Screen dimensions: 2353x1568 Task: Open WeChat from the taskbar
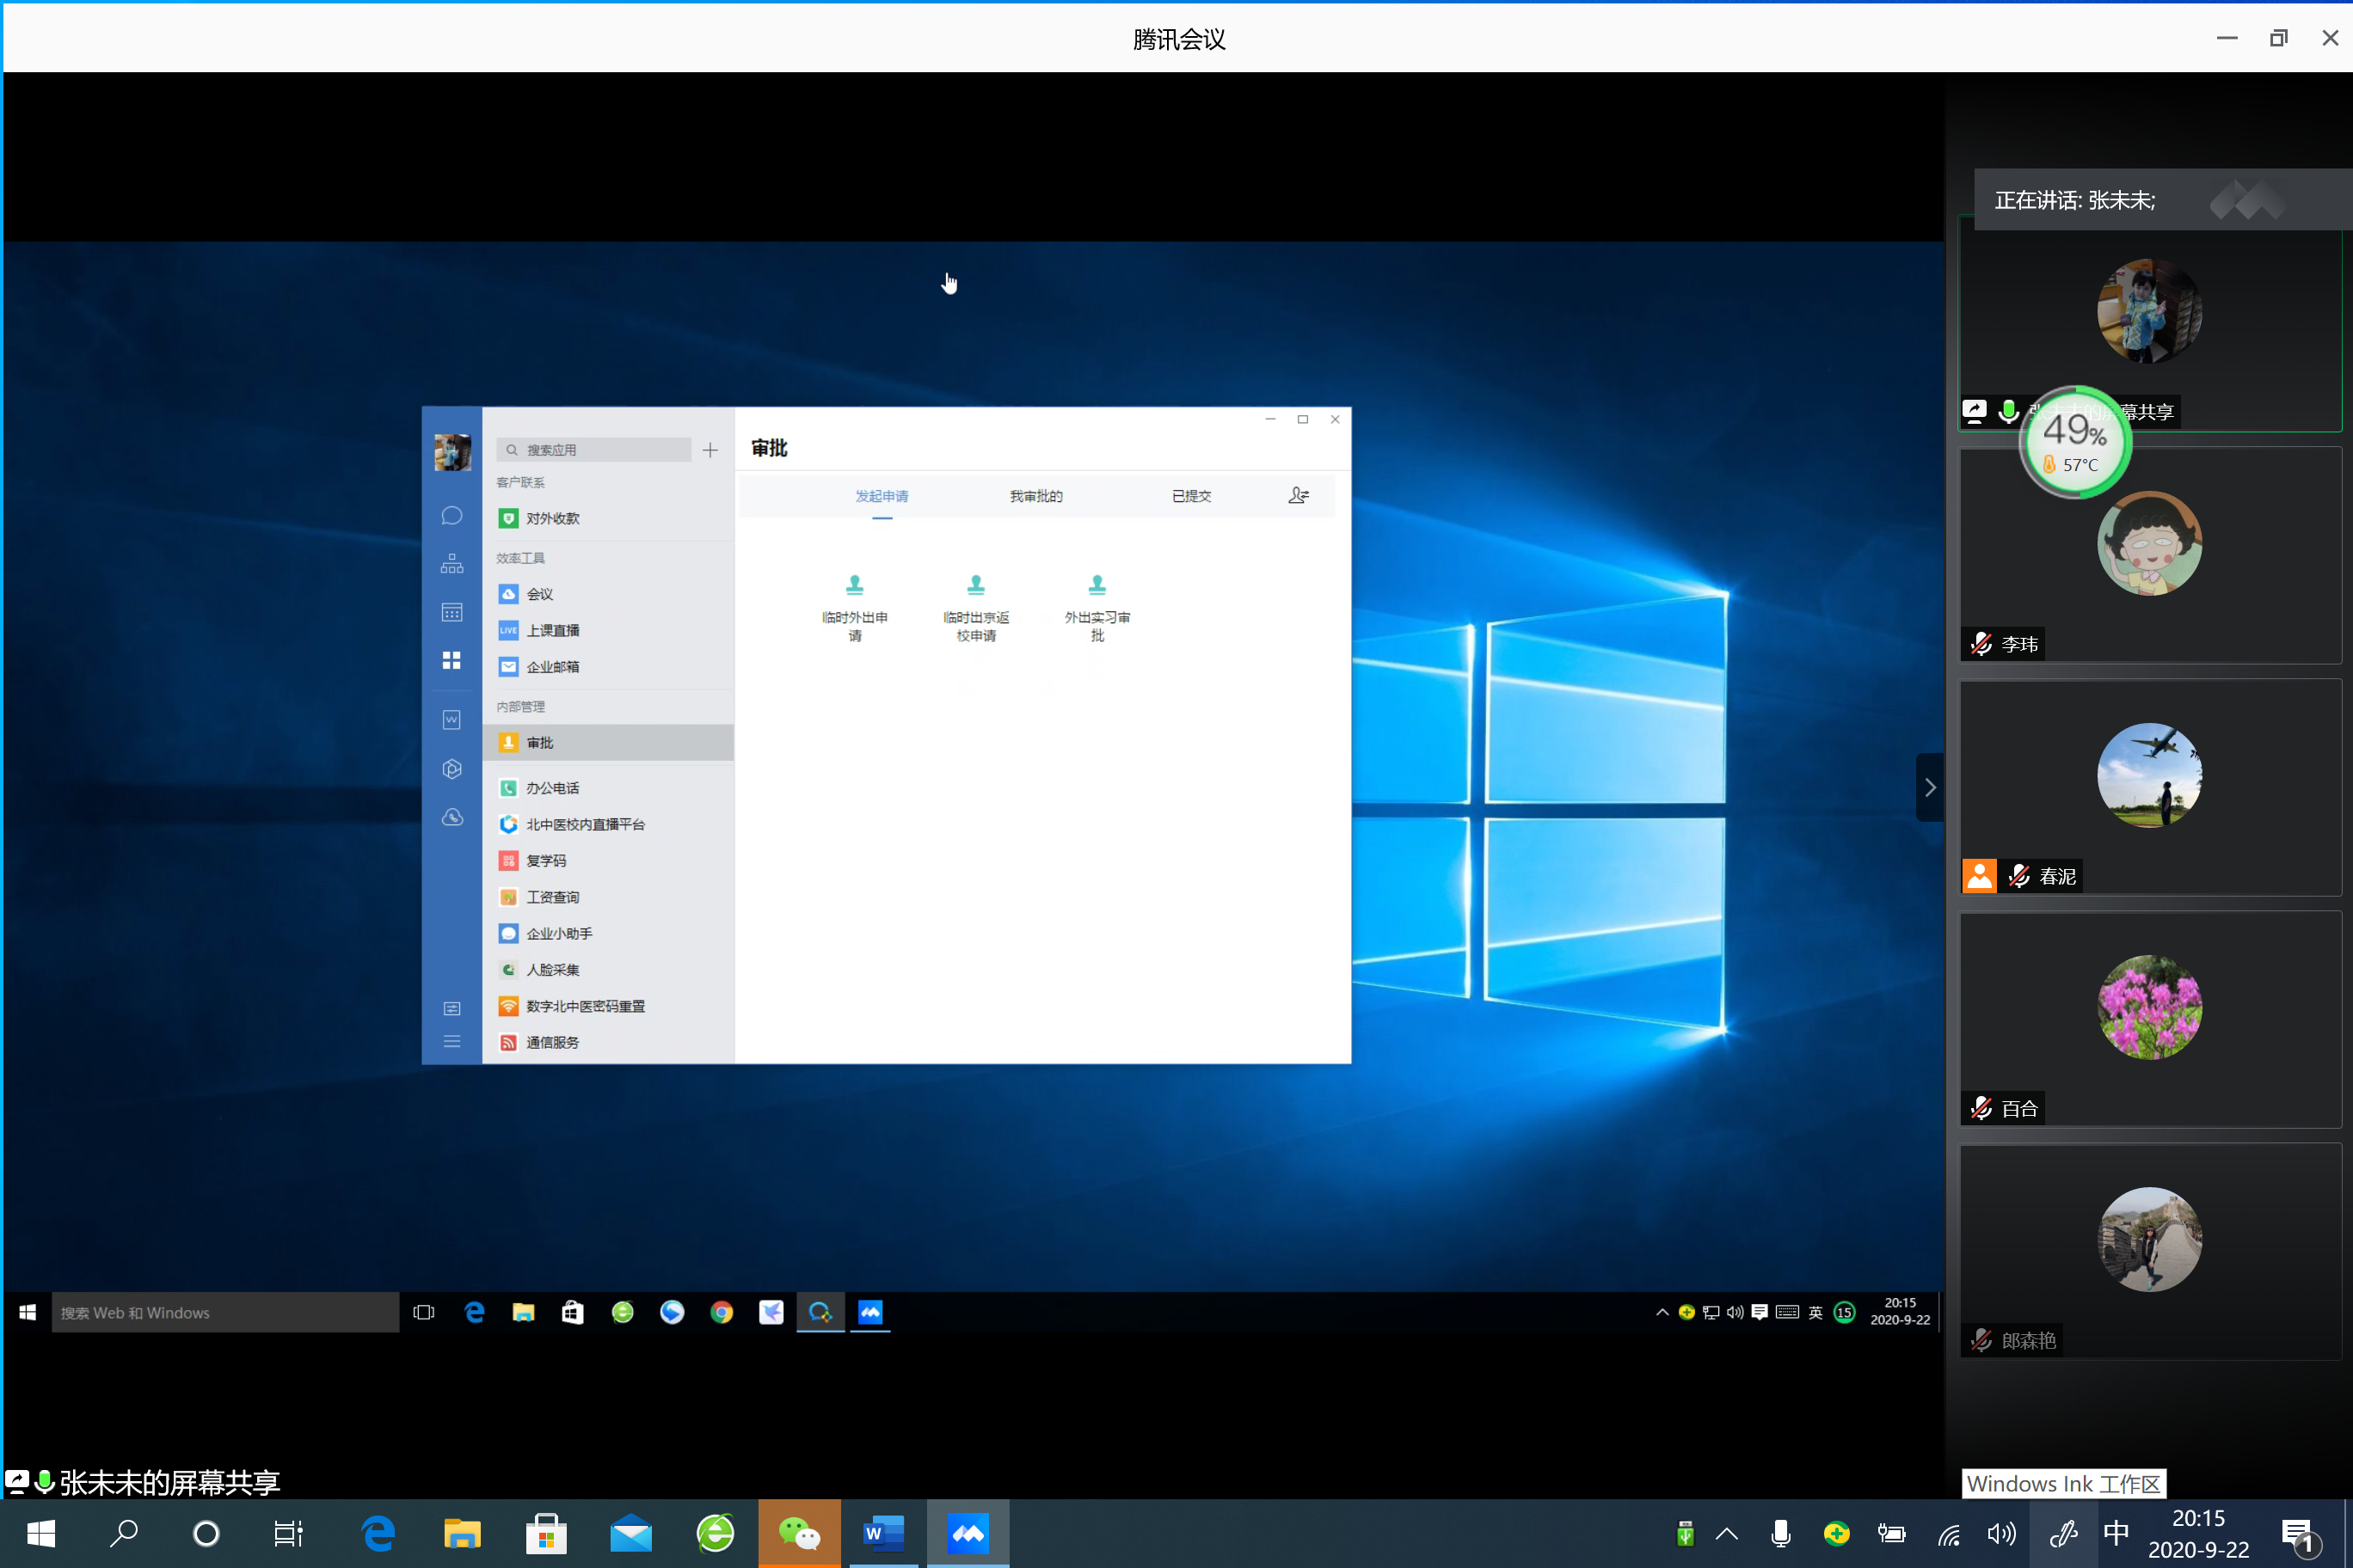(x=798, y=1533)
